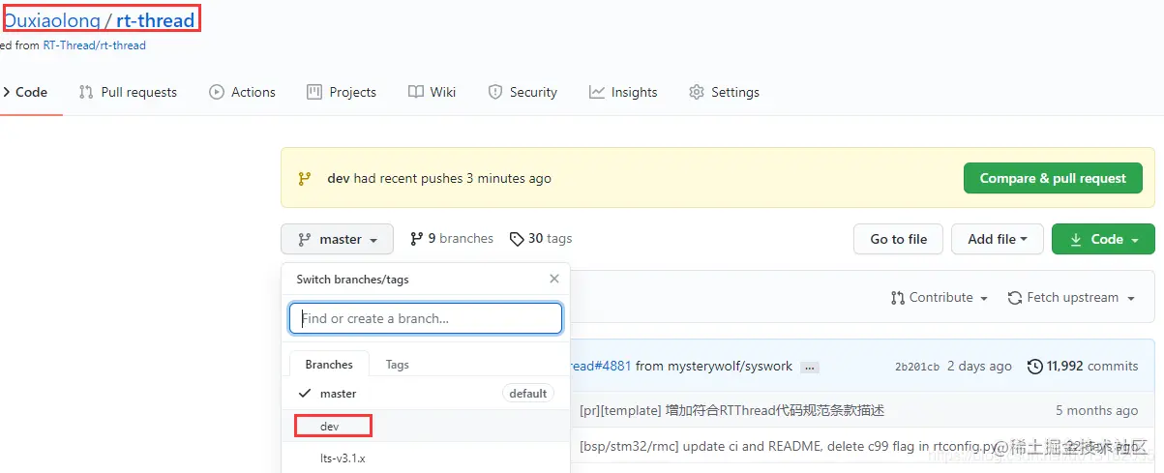Go to the Wiki tab
The width and height of the screenshot is (1164, 473).
coord(432,92)
